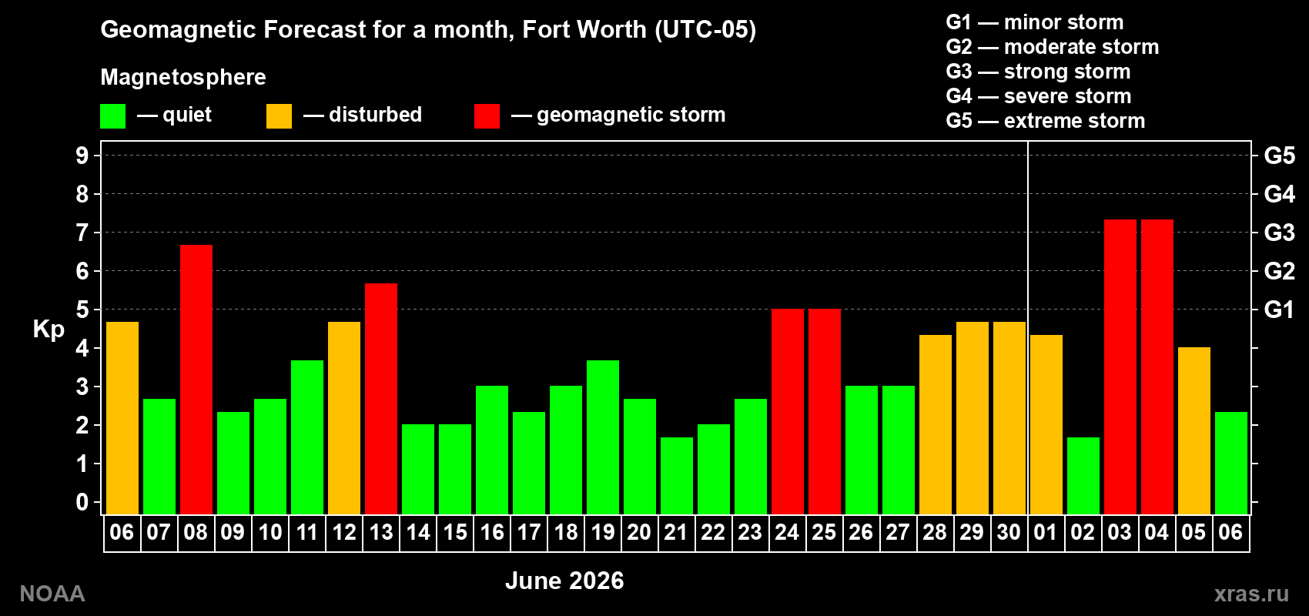Click date label 22 on the axis

coord(713,532)
